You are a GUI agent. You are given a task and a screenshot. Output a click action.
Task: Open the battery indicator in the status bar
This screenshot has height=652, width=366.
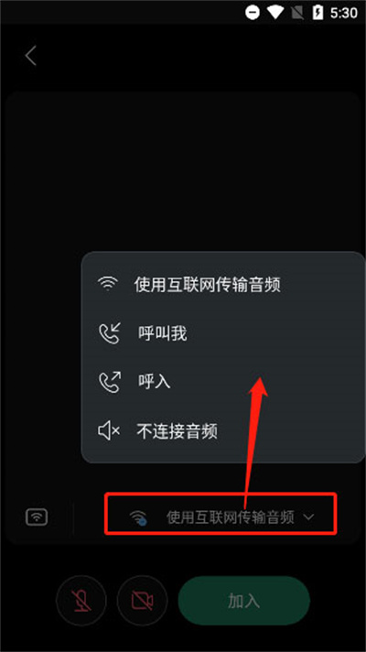point(318,13)
